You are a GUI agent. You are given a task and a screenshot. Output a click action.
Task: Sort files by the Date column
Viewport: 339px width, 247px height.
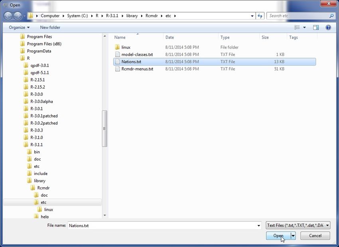click(x=169, y=37)
